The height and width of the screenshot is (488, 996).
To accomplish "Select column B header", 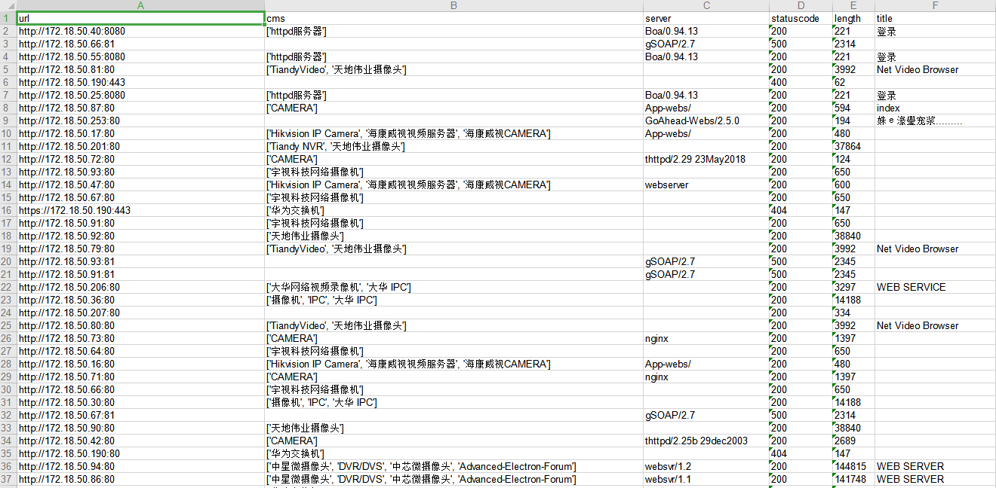I will [453, 5].
